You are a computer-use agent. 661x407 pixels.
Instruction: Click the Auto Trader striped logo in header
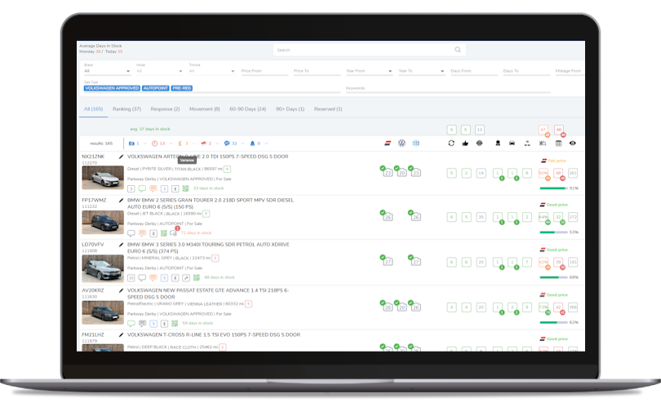tap(388, 144)
